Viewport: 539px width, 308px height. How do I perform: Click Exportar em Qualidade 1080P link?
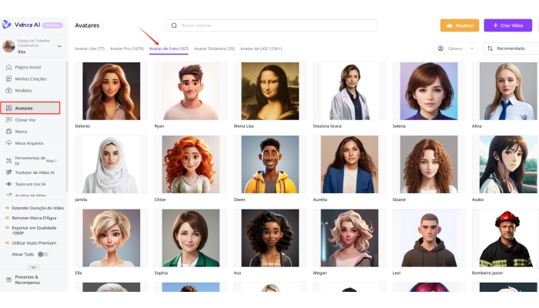pyautogui.click(x=34, y=230)
